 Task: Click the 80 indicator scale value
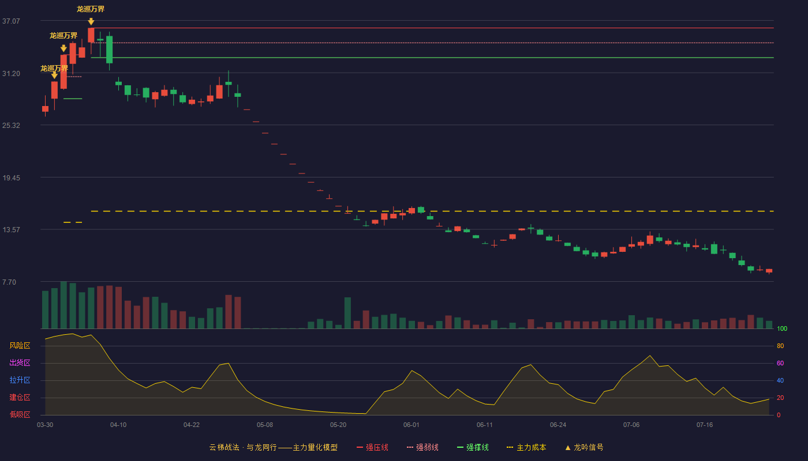(x=780, y=346)
